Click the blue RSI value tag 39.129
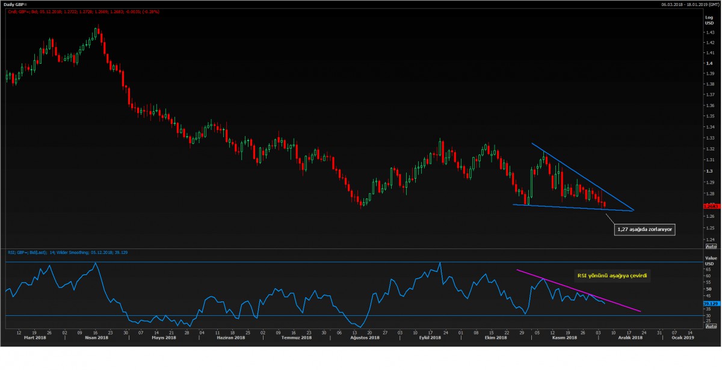The height and width of the screenshot is (370, 722). pos(711,304)
